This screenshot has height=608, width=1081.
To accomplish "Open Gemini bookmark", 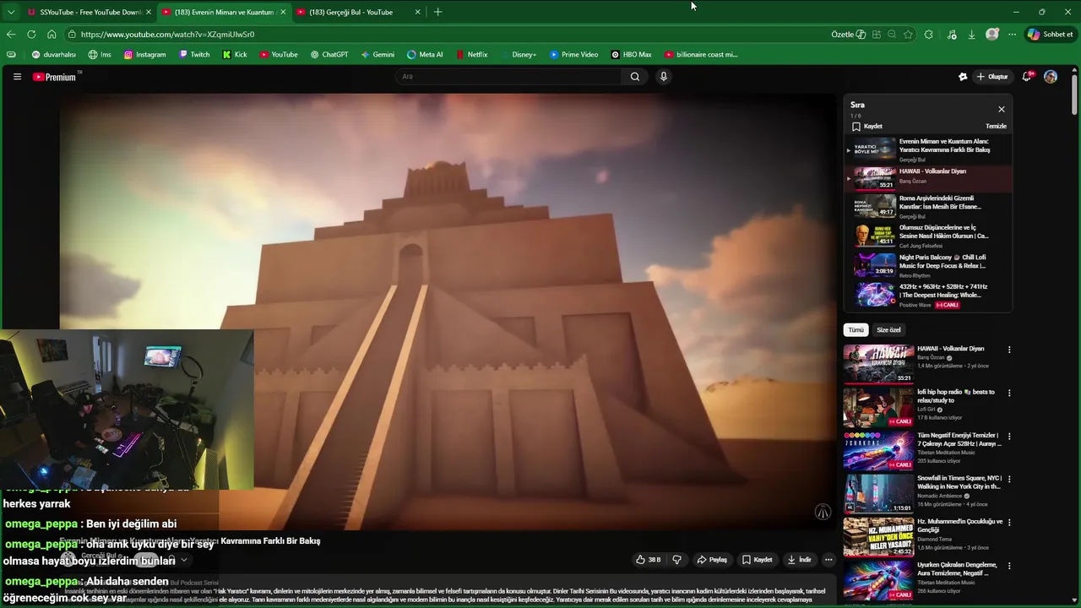I will [x=377, y=55].
